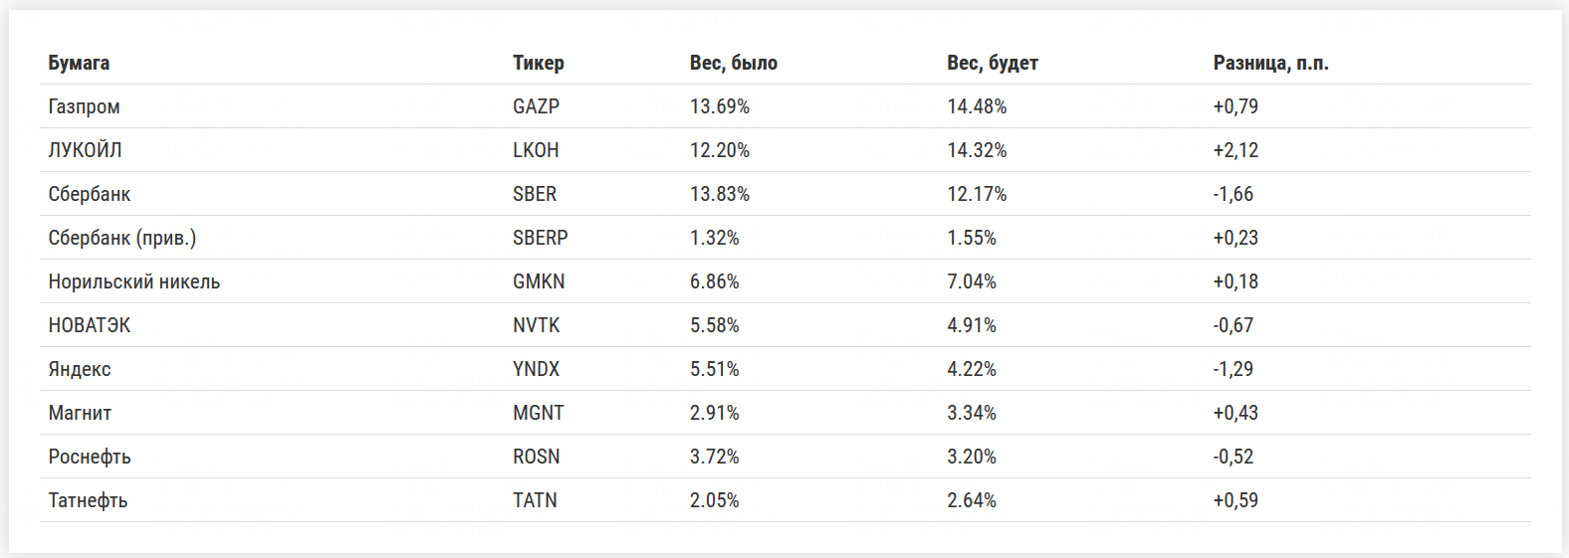The image size is (1569, 558).
Task: Click the LKOH ticker cell
Action: [536, 150]
